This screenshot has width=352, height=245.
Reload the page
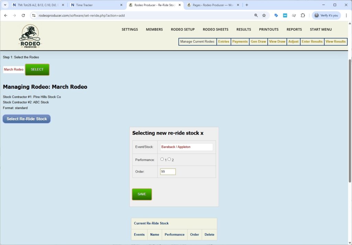[23, 15]
